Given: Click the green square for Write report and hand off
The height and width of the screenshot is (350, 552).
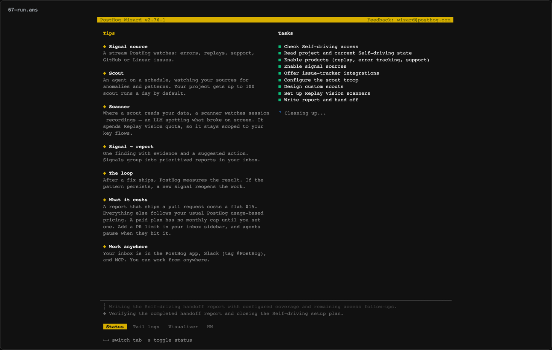Looking at the screenshot, I should 280,100.
